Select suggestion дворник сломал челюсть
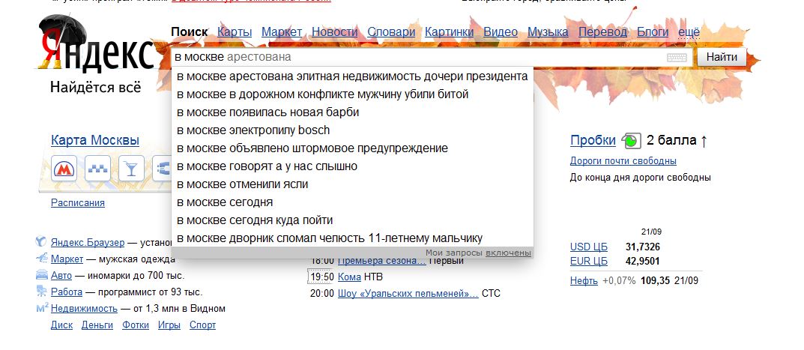 (352, 238)
